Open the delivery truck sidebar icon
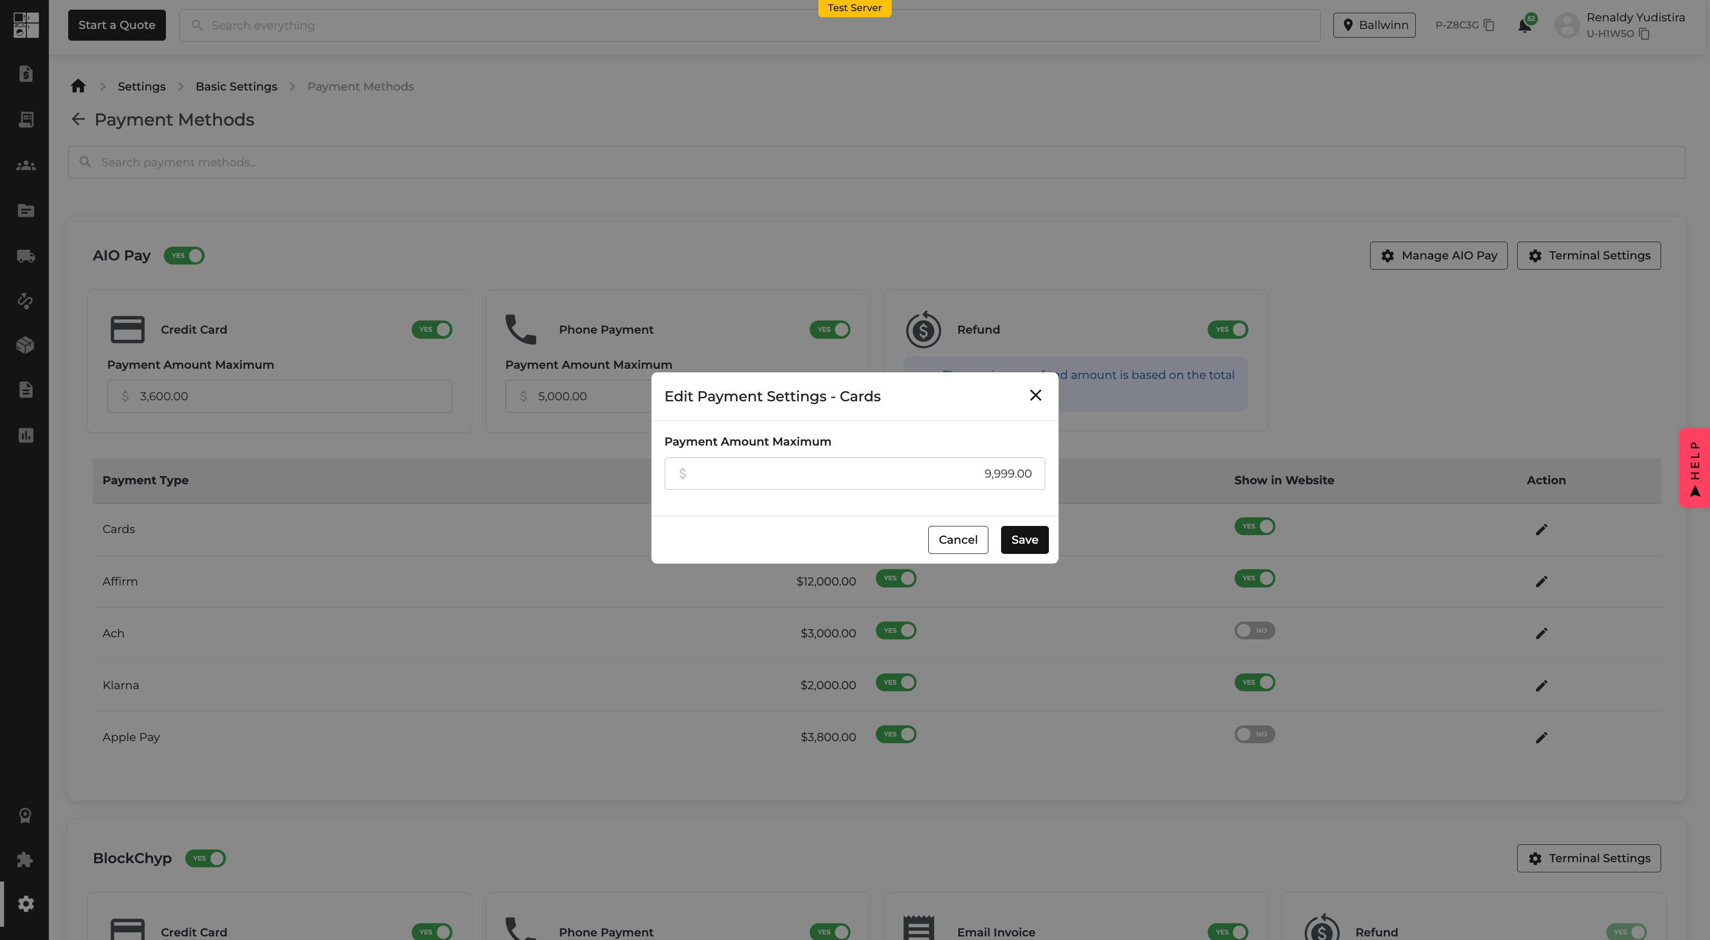The height and width of the screenshot is (940, 1710). pos(26,256)
